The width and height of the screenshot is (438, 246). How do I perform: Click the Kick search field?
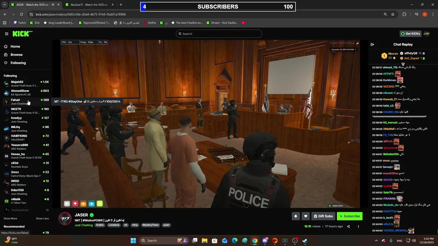click(x=219, y=34)
